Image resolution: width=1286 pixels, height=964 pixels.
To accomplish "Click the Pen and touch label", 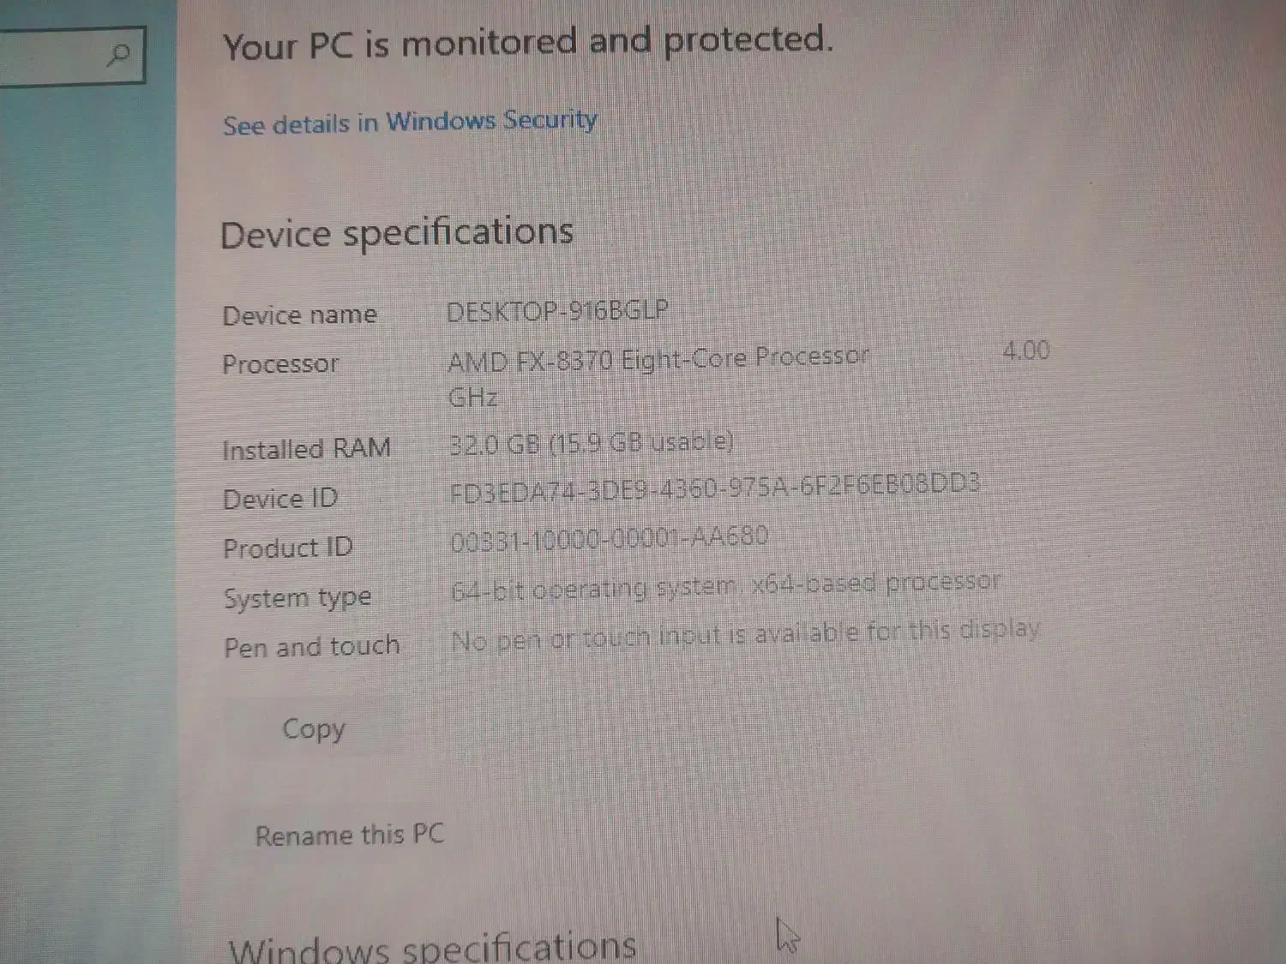I will coord(312,647).
